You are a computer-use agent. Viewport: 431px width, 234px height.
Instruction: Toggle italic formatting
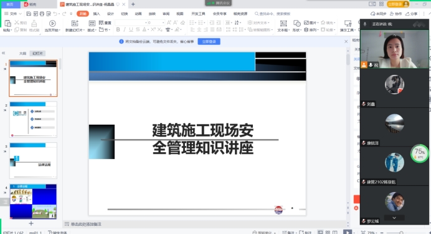[125, 29]
